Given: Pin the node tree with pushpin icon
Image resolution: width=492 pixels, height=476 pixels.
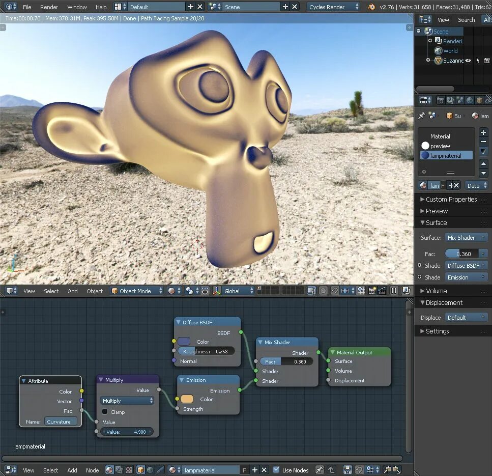Looking at the screenshot, I should [x=319, y=470].
